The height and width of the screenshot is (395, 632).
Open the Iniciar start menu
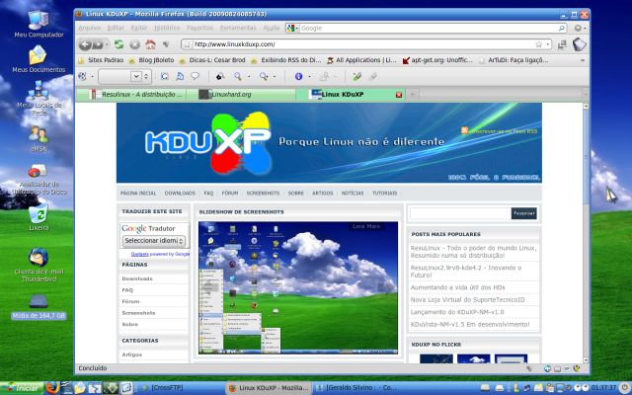[22, 388]
